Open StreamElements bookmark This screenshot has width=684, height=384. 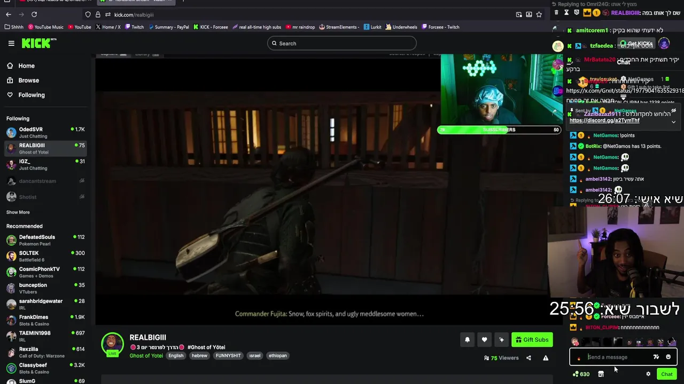pos(338,27)
